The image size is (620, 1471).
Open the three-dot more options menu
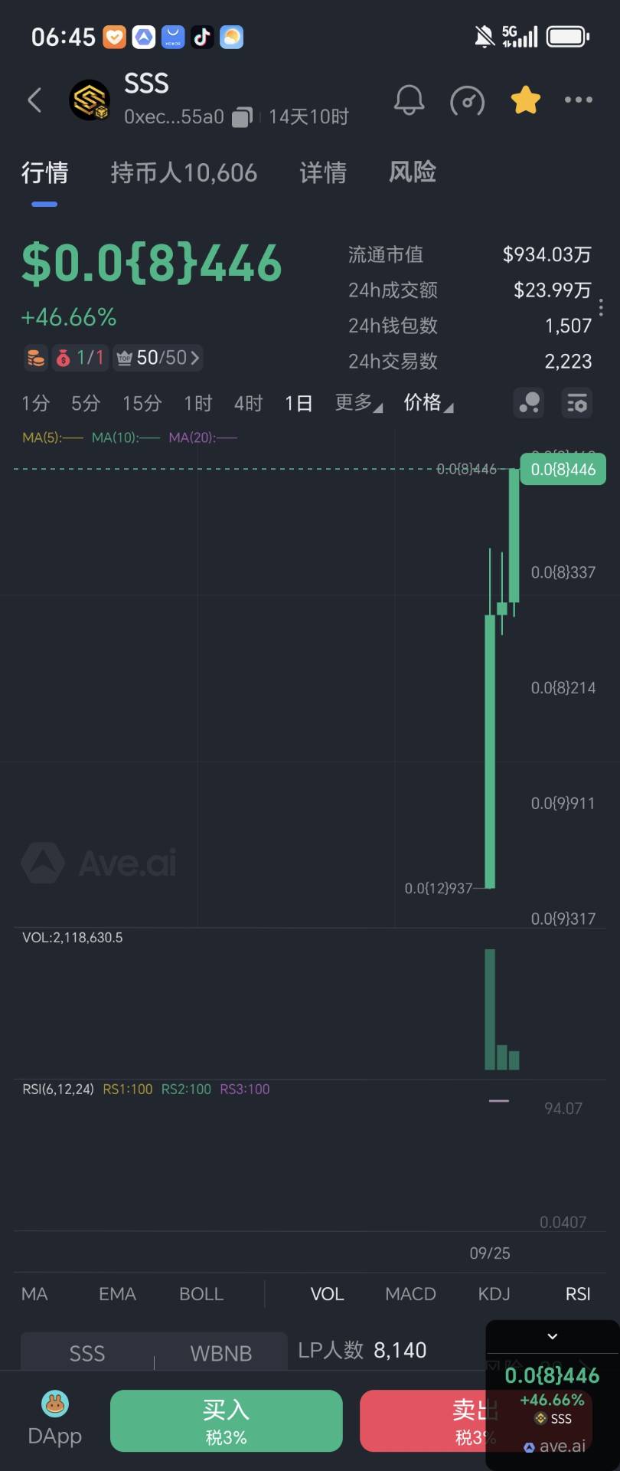click(578, 100)
